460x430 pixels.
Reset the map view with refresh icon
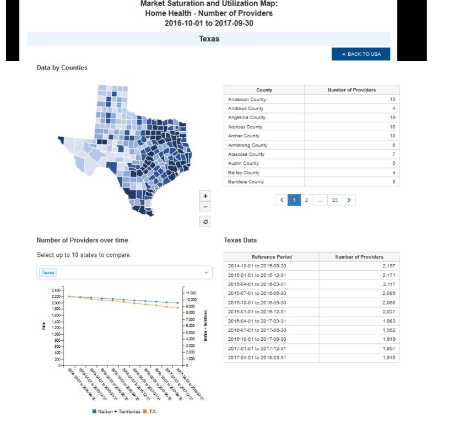pos(205,221)
